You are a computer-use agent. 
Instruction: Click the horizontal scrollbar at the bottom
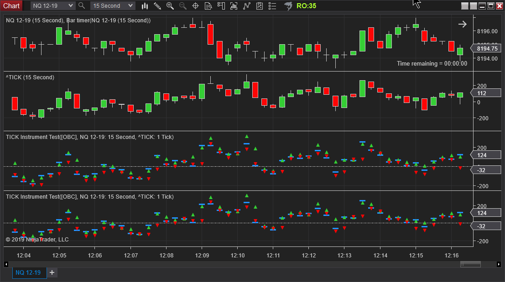[470, 264]
